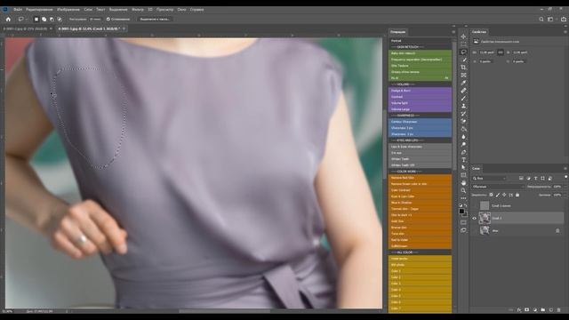Toggle the link width and height button
Screen dimensions: 569x320
pos(501,52)
